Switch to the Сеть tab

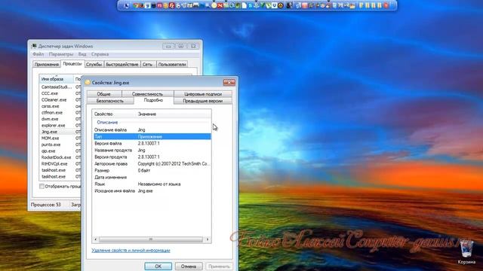(x=148, y=64)
